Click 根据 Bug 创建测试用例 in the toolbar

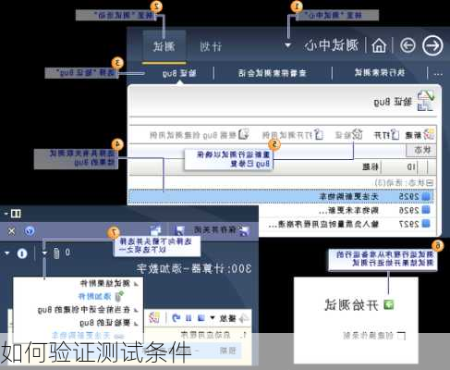tap(200, 135)
